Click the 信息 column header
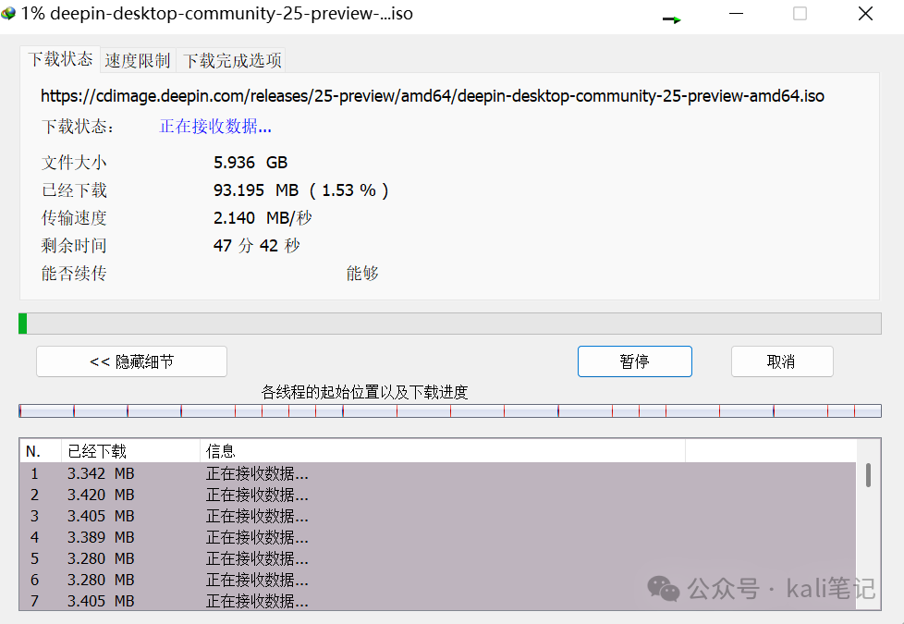This screenshot has height=624, width=904. tap(219, 450)
